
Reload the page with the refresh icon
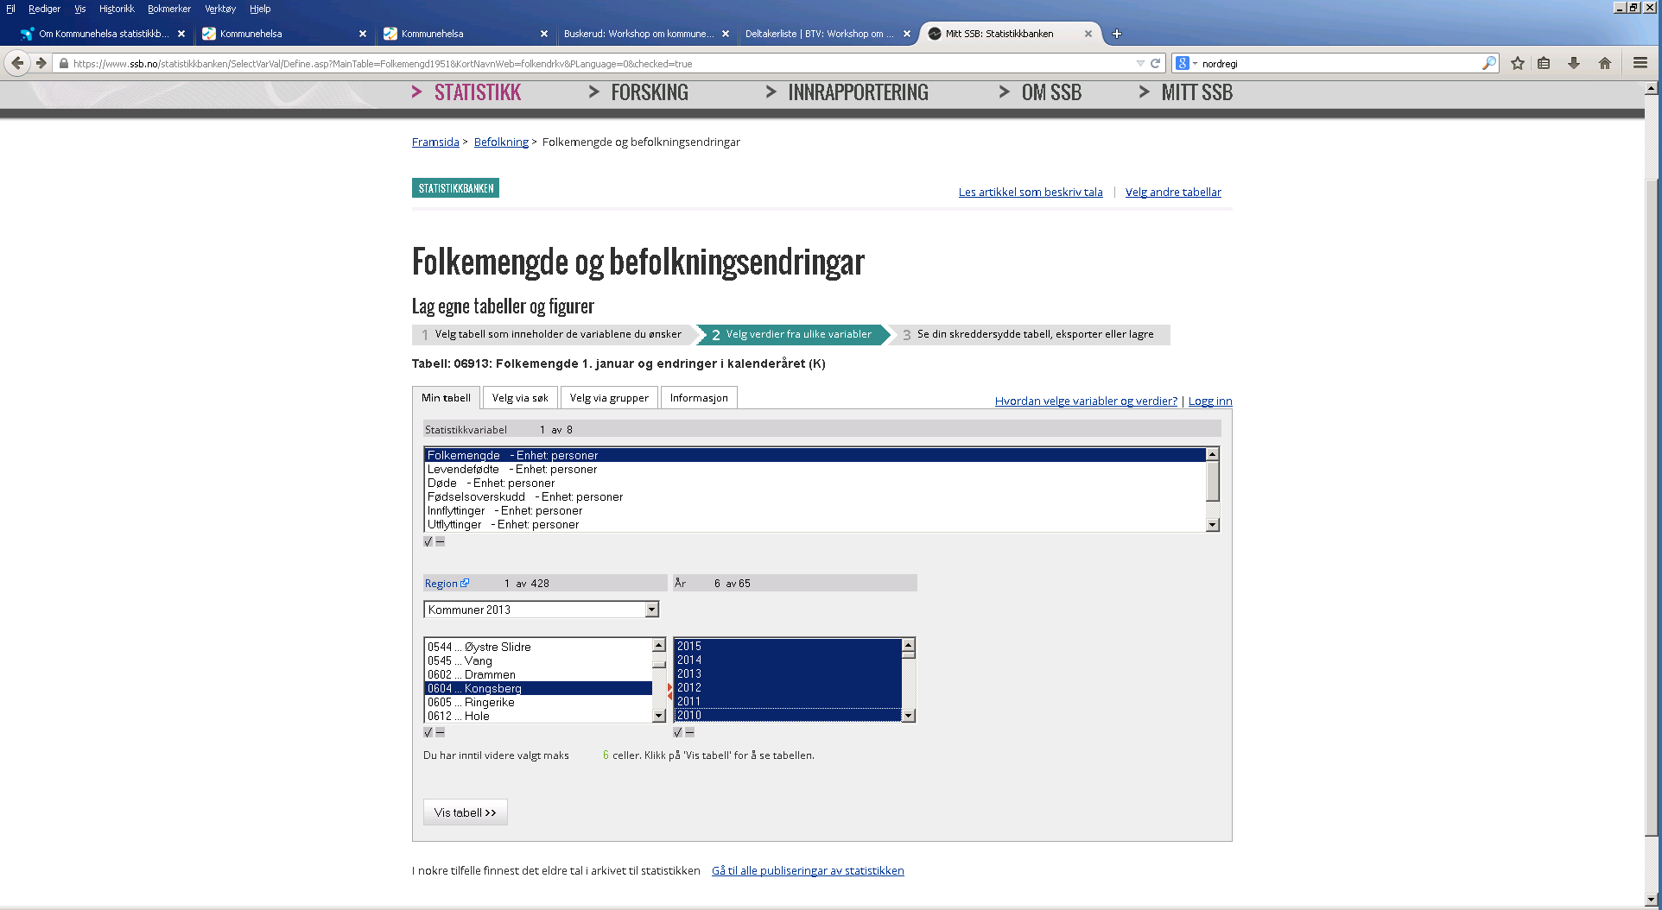click(1155, 63)
